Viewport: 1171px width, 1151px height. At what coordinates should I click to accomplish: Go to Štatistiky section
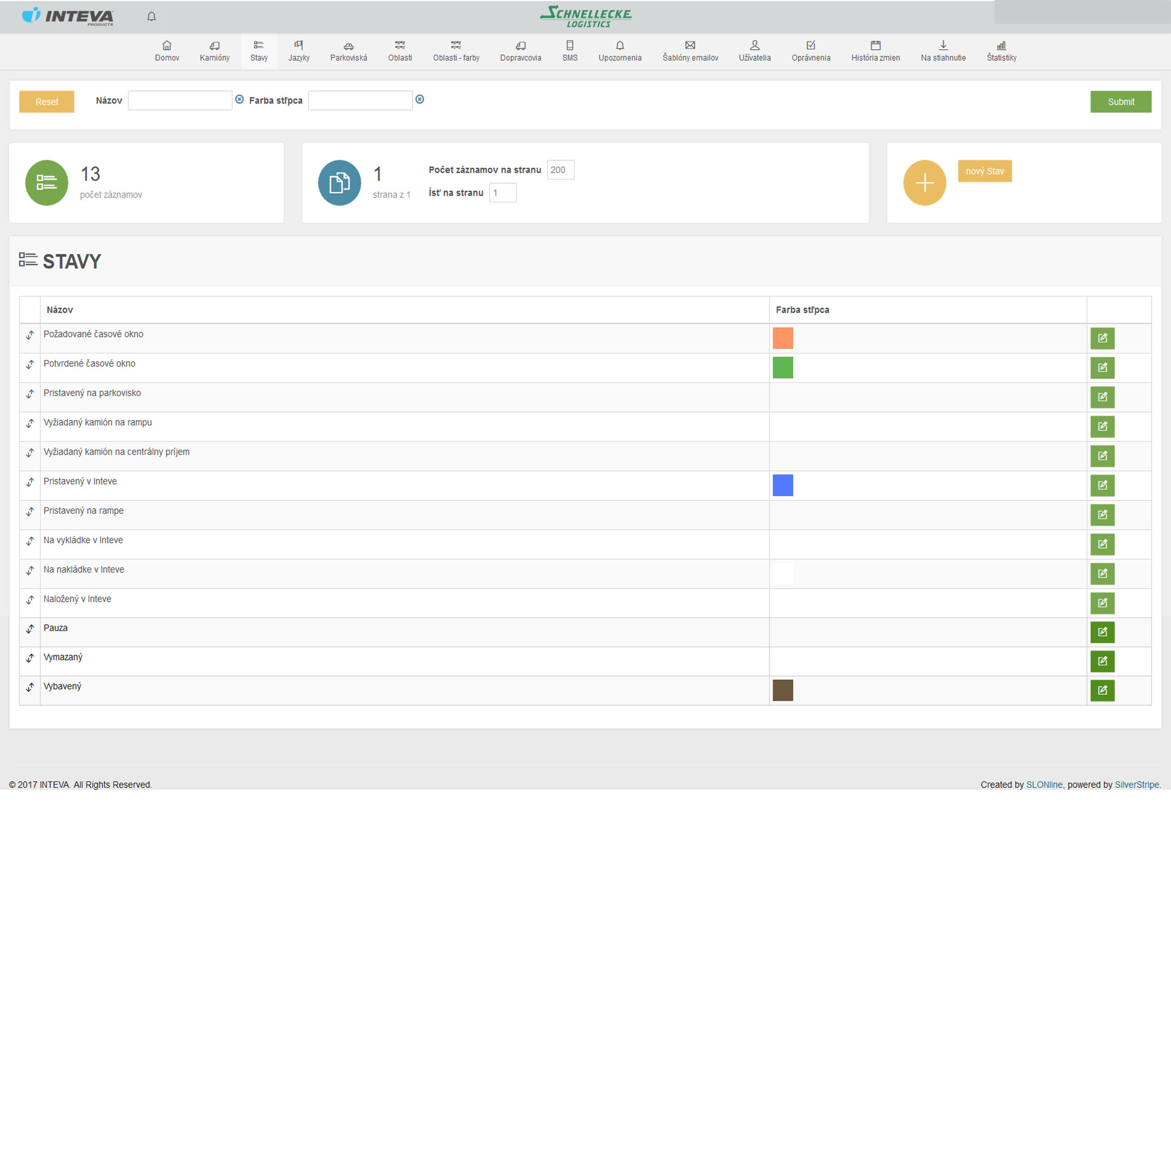1000,51
